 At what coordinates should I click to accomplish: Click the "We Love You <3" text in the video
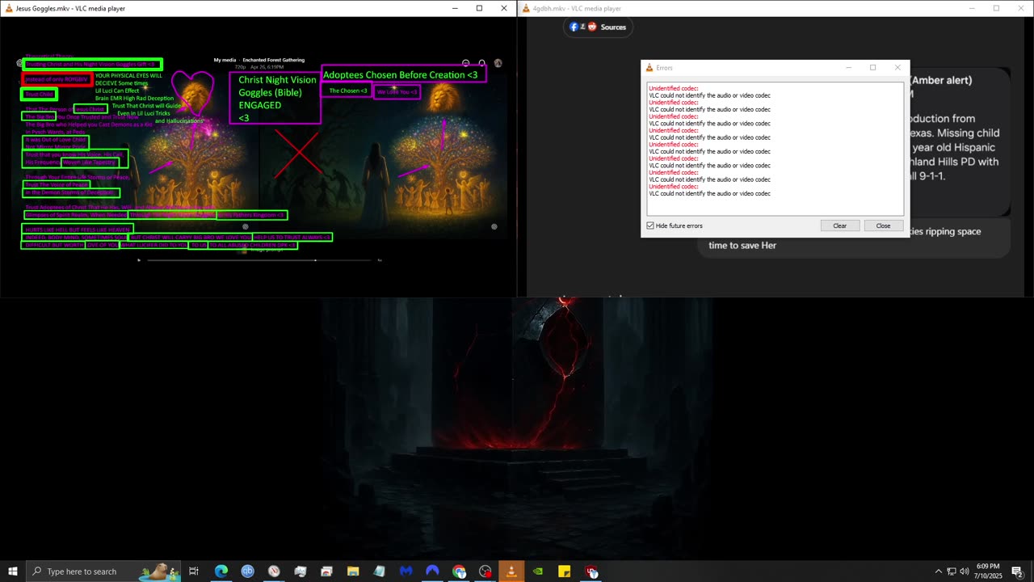pyautogui.click(x=397, y=91)
